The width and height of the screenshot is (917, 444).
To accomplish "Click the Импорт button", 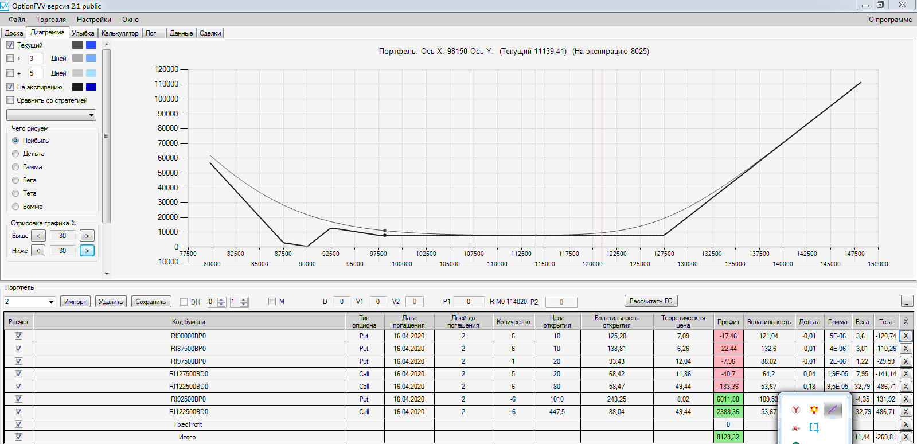I will click(x=75, y=302).
